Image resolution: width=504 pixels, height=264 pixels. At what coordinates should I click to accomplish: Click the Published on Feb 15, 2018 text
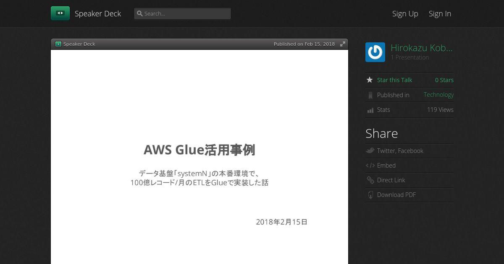pos(304,44)
